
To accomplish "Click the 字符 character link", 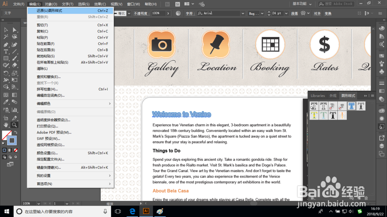I will (x=190, y=14).
